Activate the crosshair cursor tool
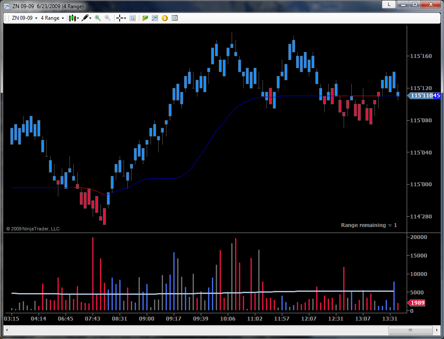 [120, 18]
